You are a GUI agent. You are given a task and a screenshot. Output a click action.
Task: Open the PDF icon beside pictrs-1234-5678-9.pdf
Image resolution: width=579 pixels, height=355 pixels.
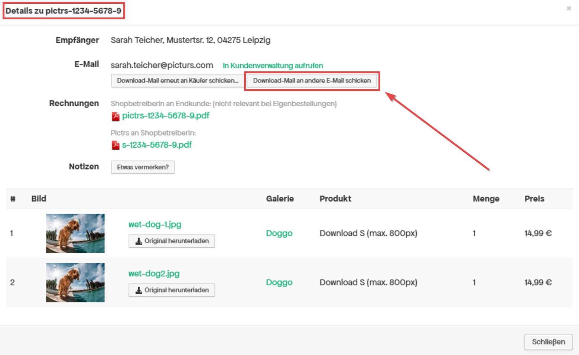(x=116, y=116)
